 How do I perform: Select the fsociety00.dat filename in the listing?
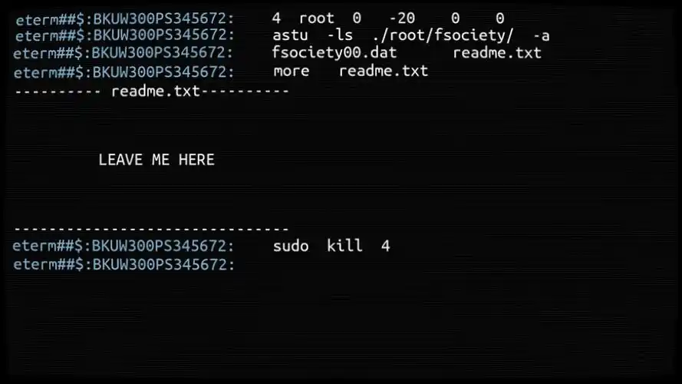coord(334,53)
